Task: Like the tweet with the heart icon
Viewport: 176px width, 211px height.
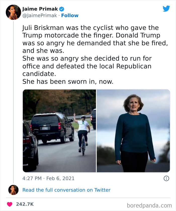Action: pos(10,204)
